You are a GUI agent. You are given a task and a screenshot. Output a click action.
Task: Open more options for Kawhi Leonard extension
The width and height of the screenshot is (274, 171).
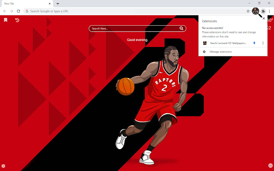click(263, 43)
